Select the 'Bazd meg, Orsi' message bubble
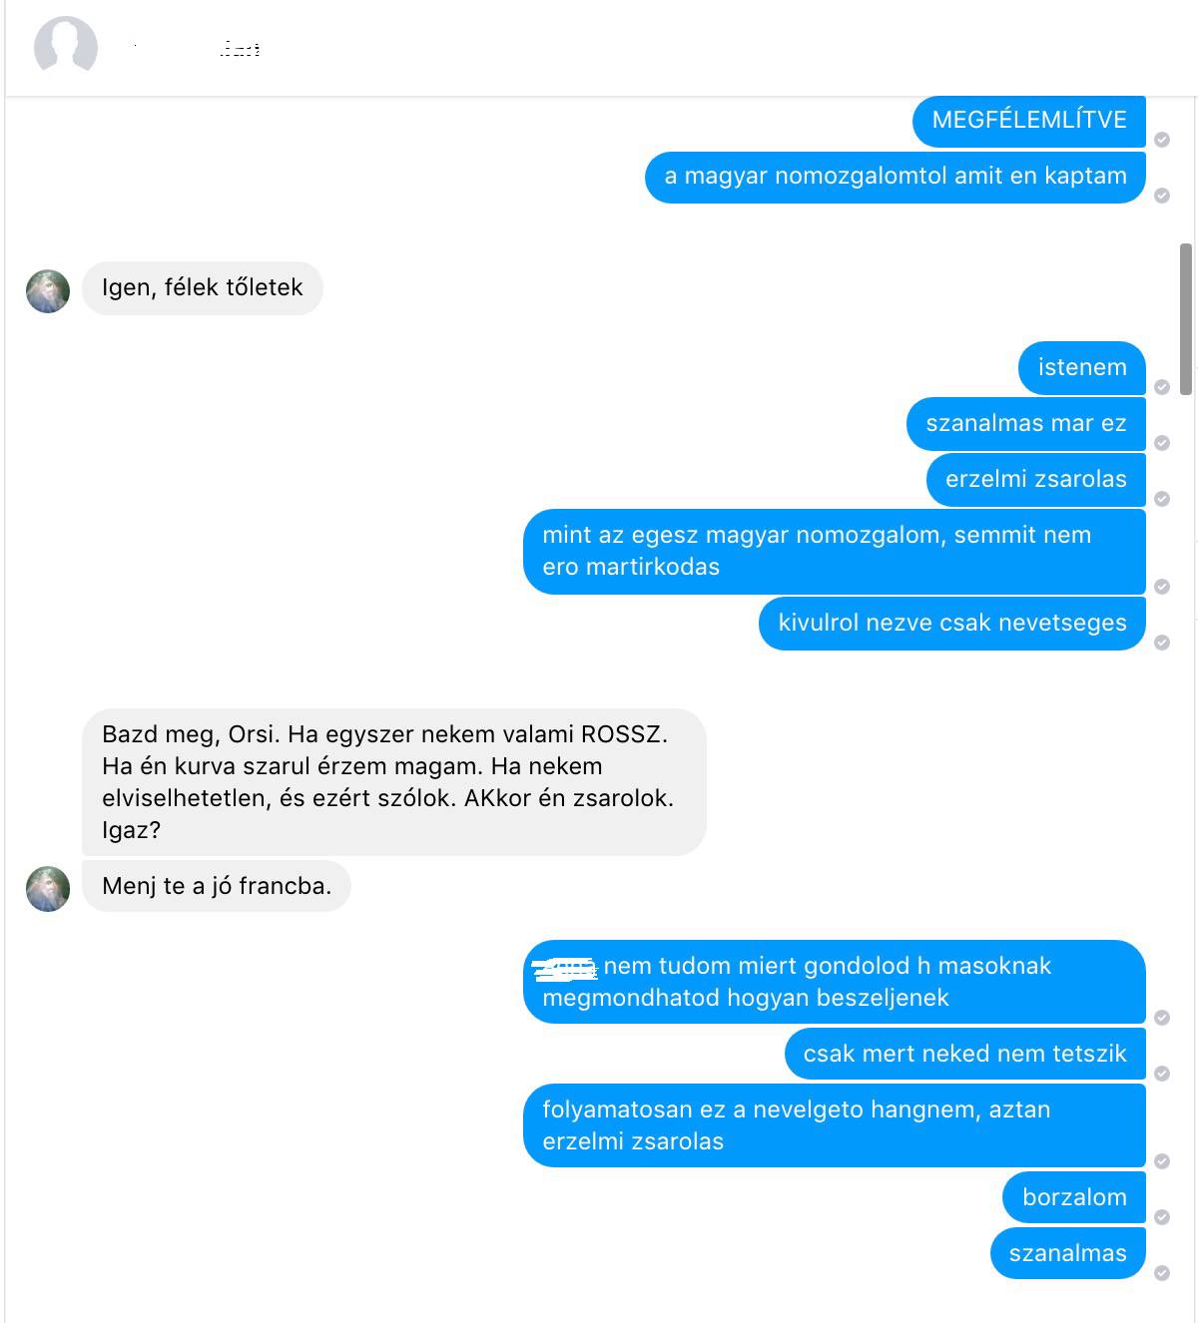This screenshot has height=1323, width=1198. 394,782
